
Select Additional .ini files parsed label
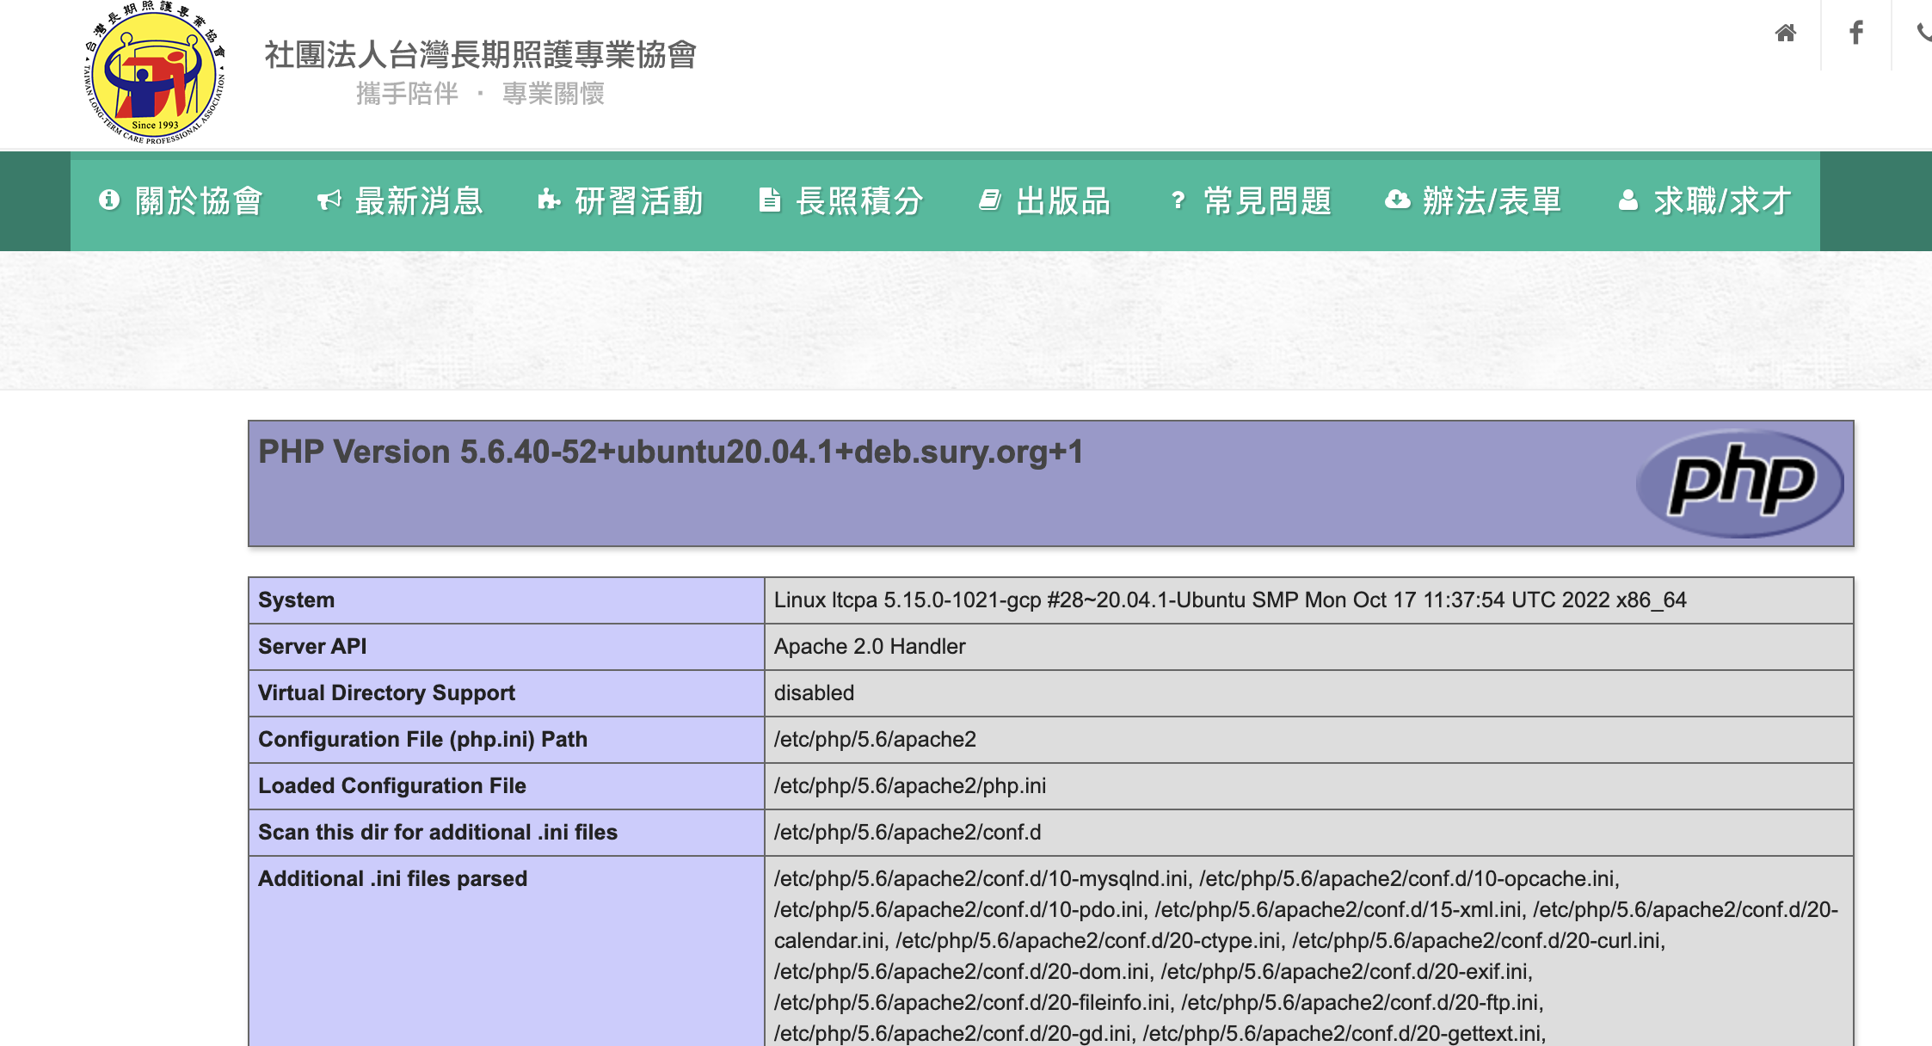click(392, 878)
